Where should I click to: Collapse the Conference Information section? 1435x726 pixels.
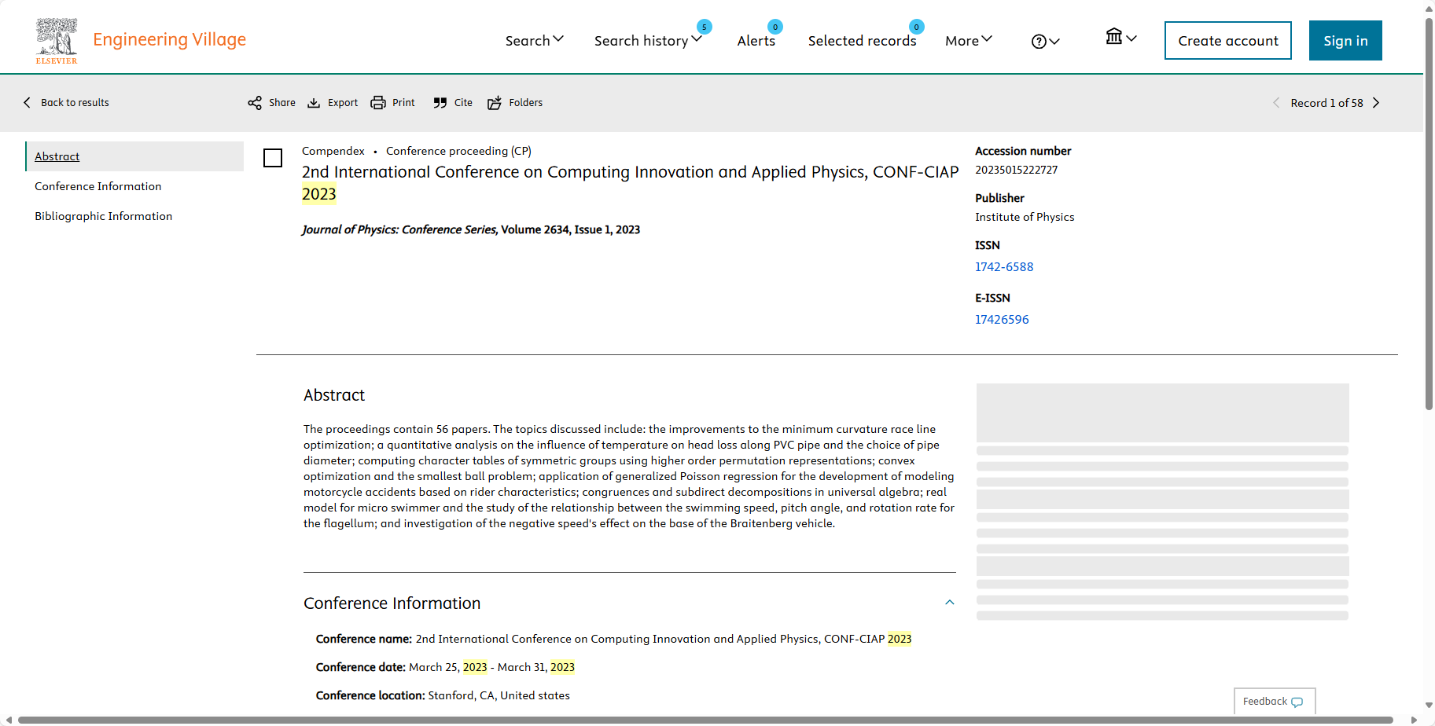tap(949, 603)
